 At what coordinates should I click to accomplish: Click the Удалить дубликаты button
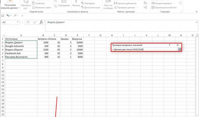click(125, 3)
